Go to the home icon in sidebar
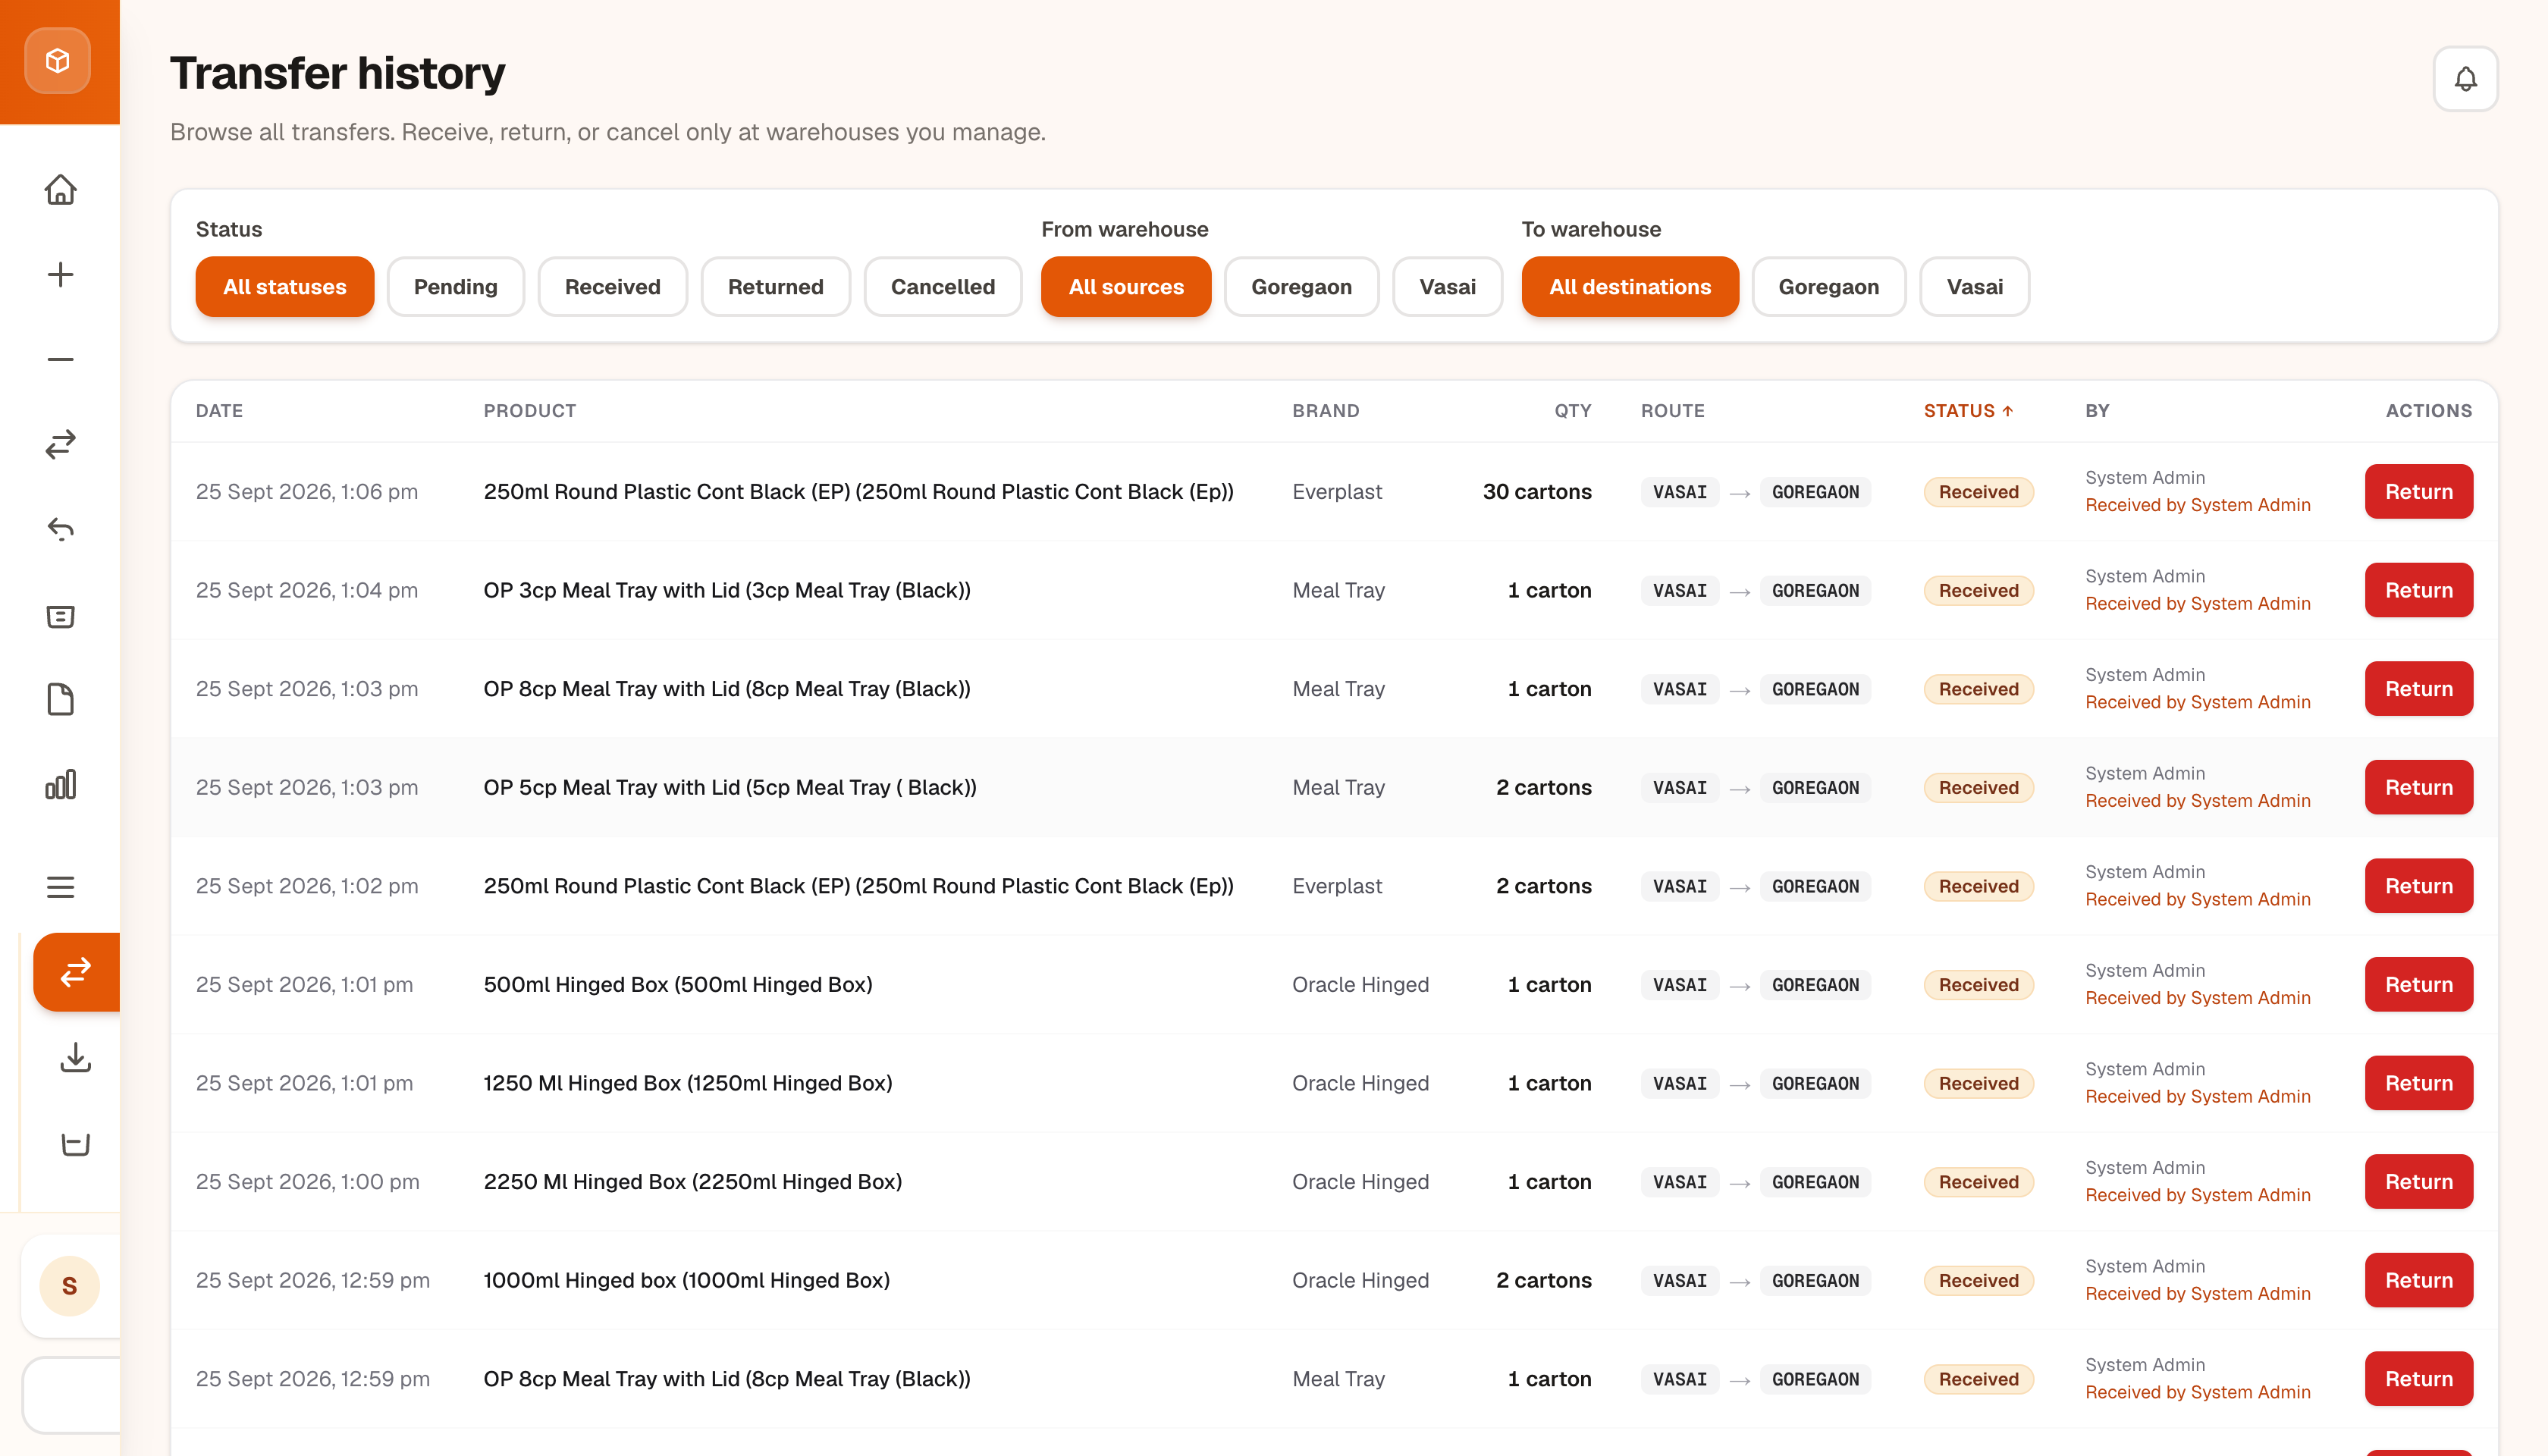 [61, 190]
